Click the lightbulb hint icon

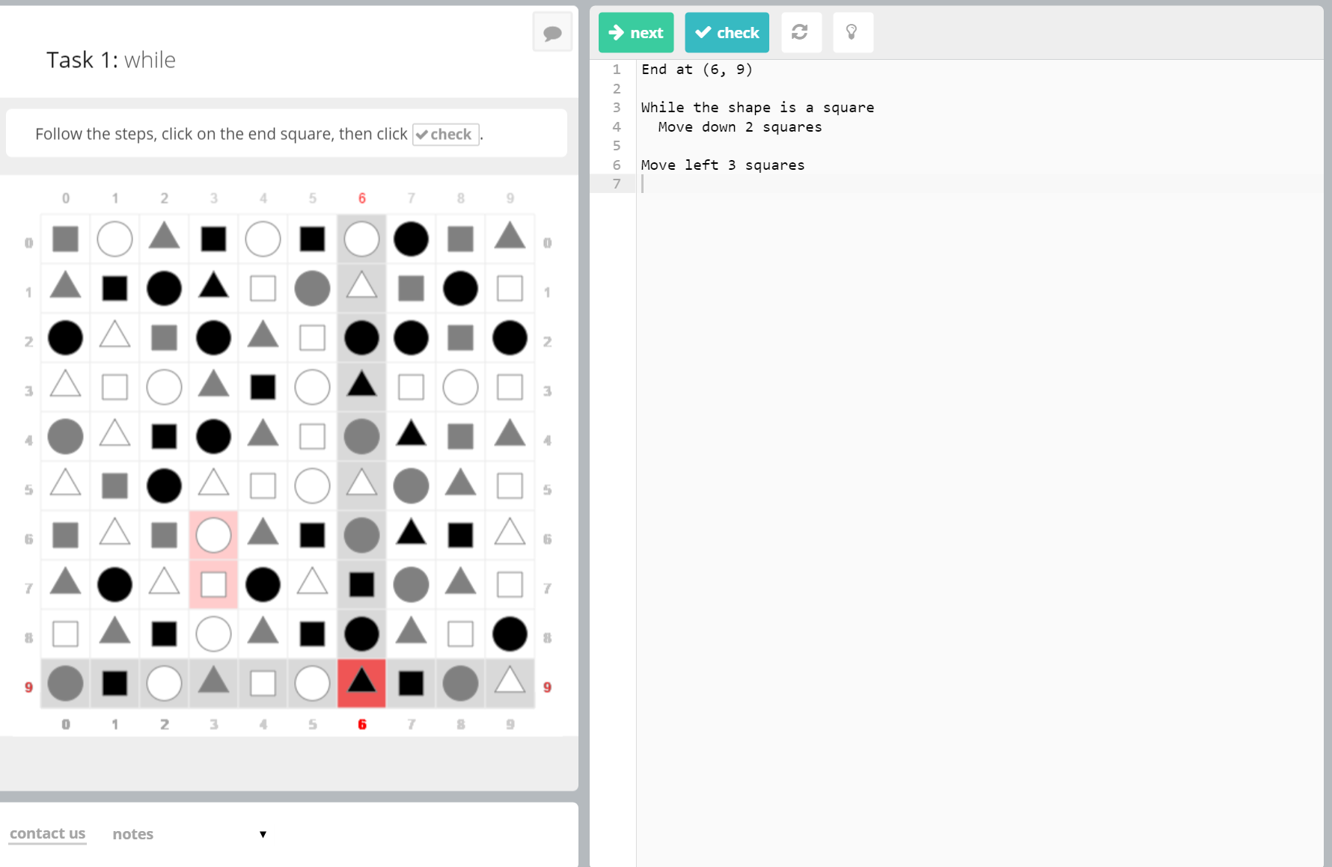[x=852, y=32]
